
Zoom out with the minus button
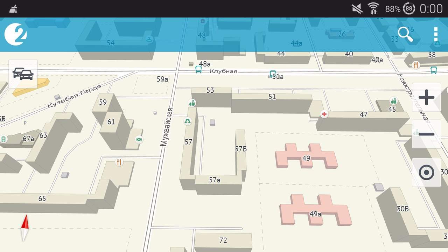[x=426, y=134]
